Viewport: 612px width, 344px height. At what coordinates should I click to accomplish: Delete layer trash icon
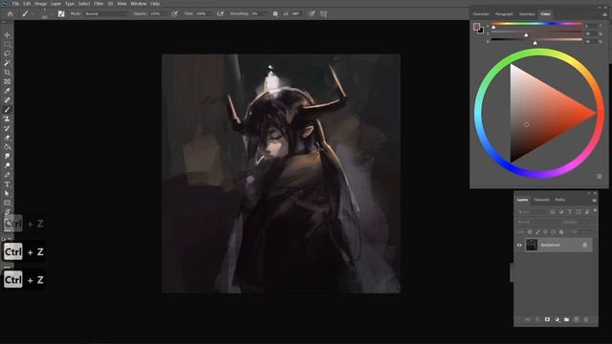586,319
